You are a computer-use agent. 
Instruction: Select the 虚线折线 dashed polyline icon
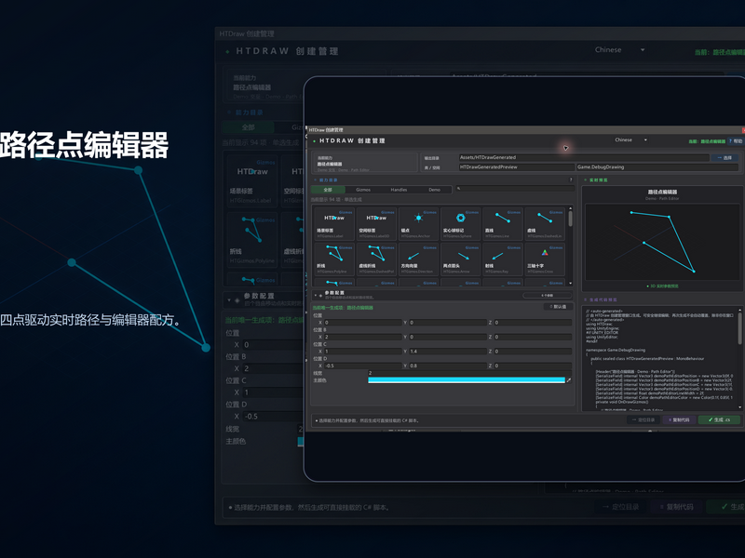coord(376,259)
